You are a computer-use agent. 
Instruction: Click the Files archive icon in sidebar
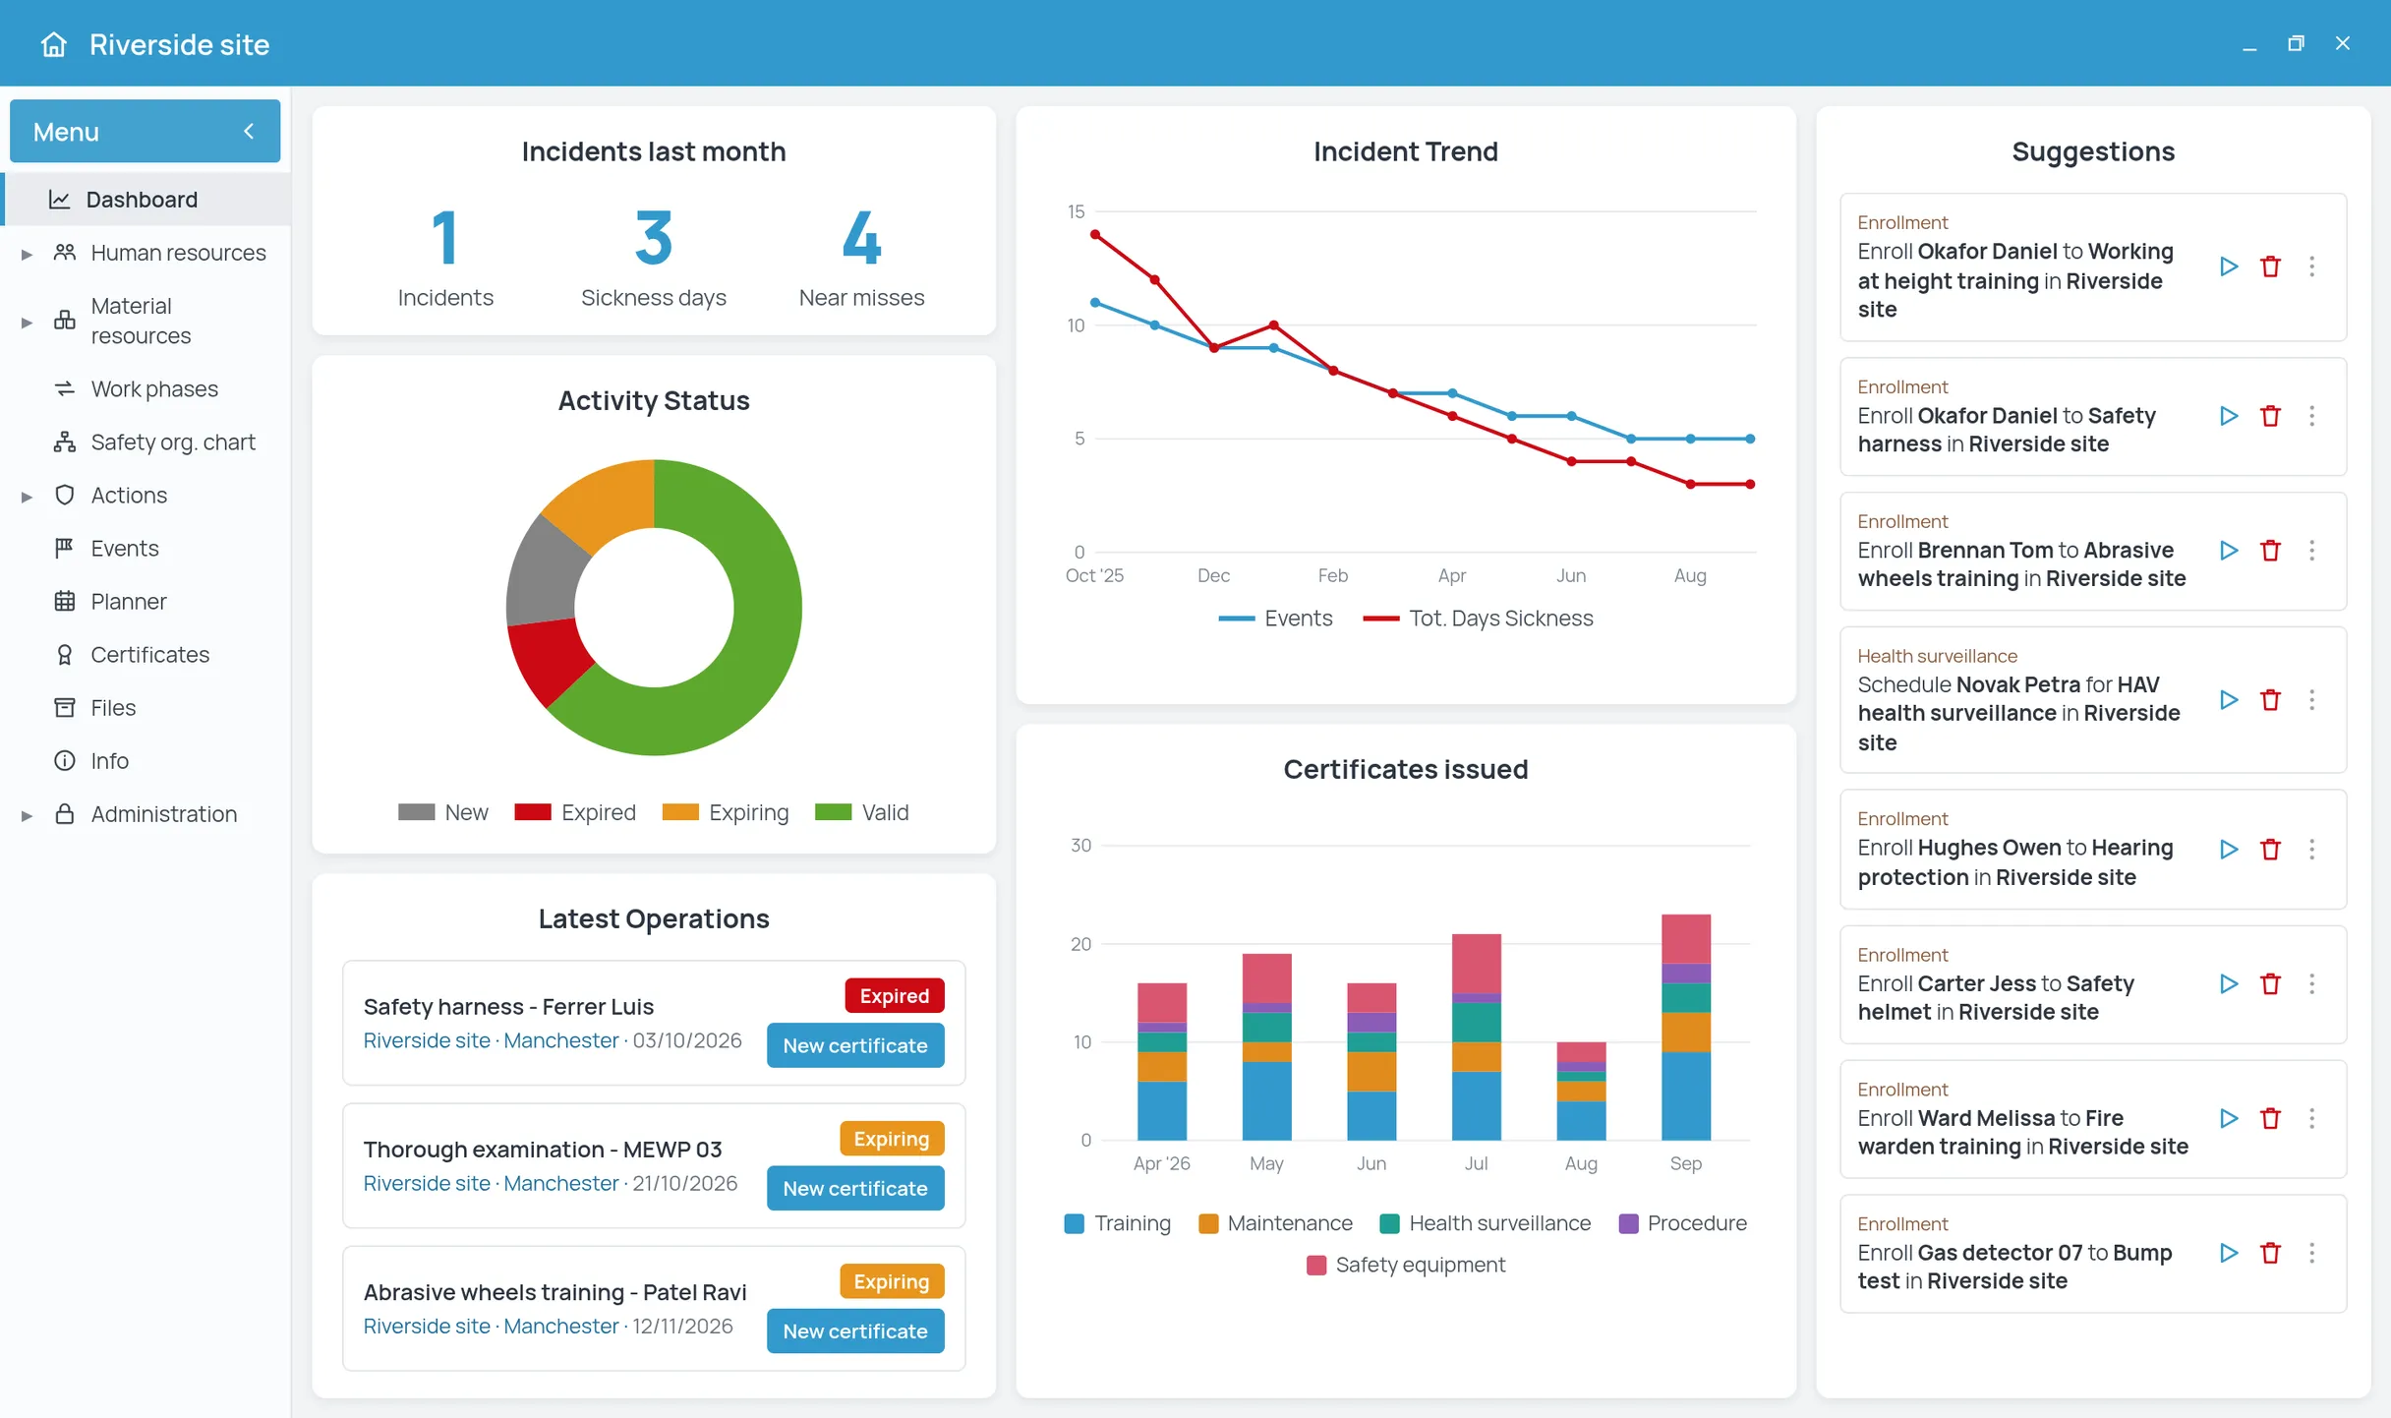point(65,708)
